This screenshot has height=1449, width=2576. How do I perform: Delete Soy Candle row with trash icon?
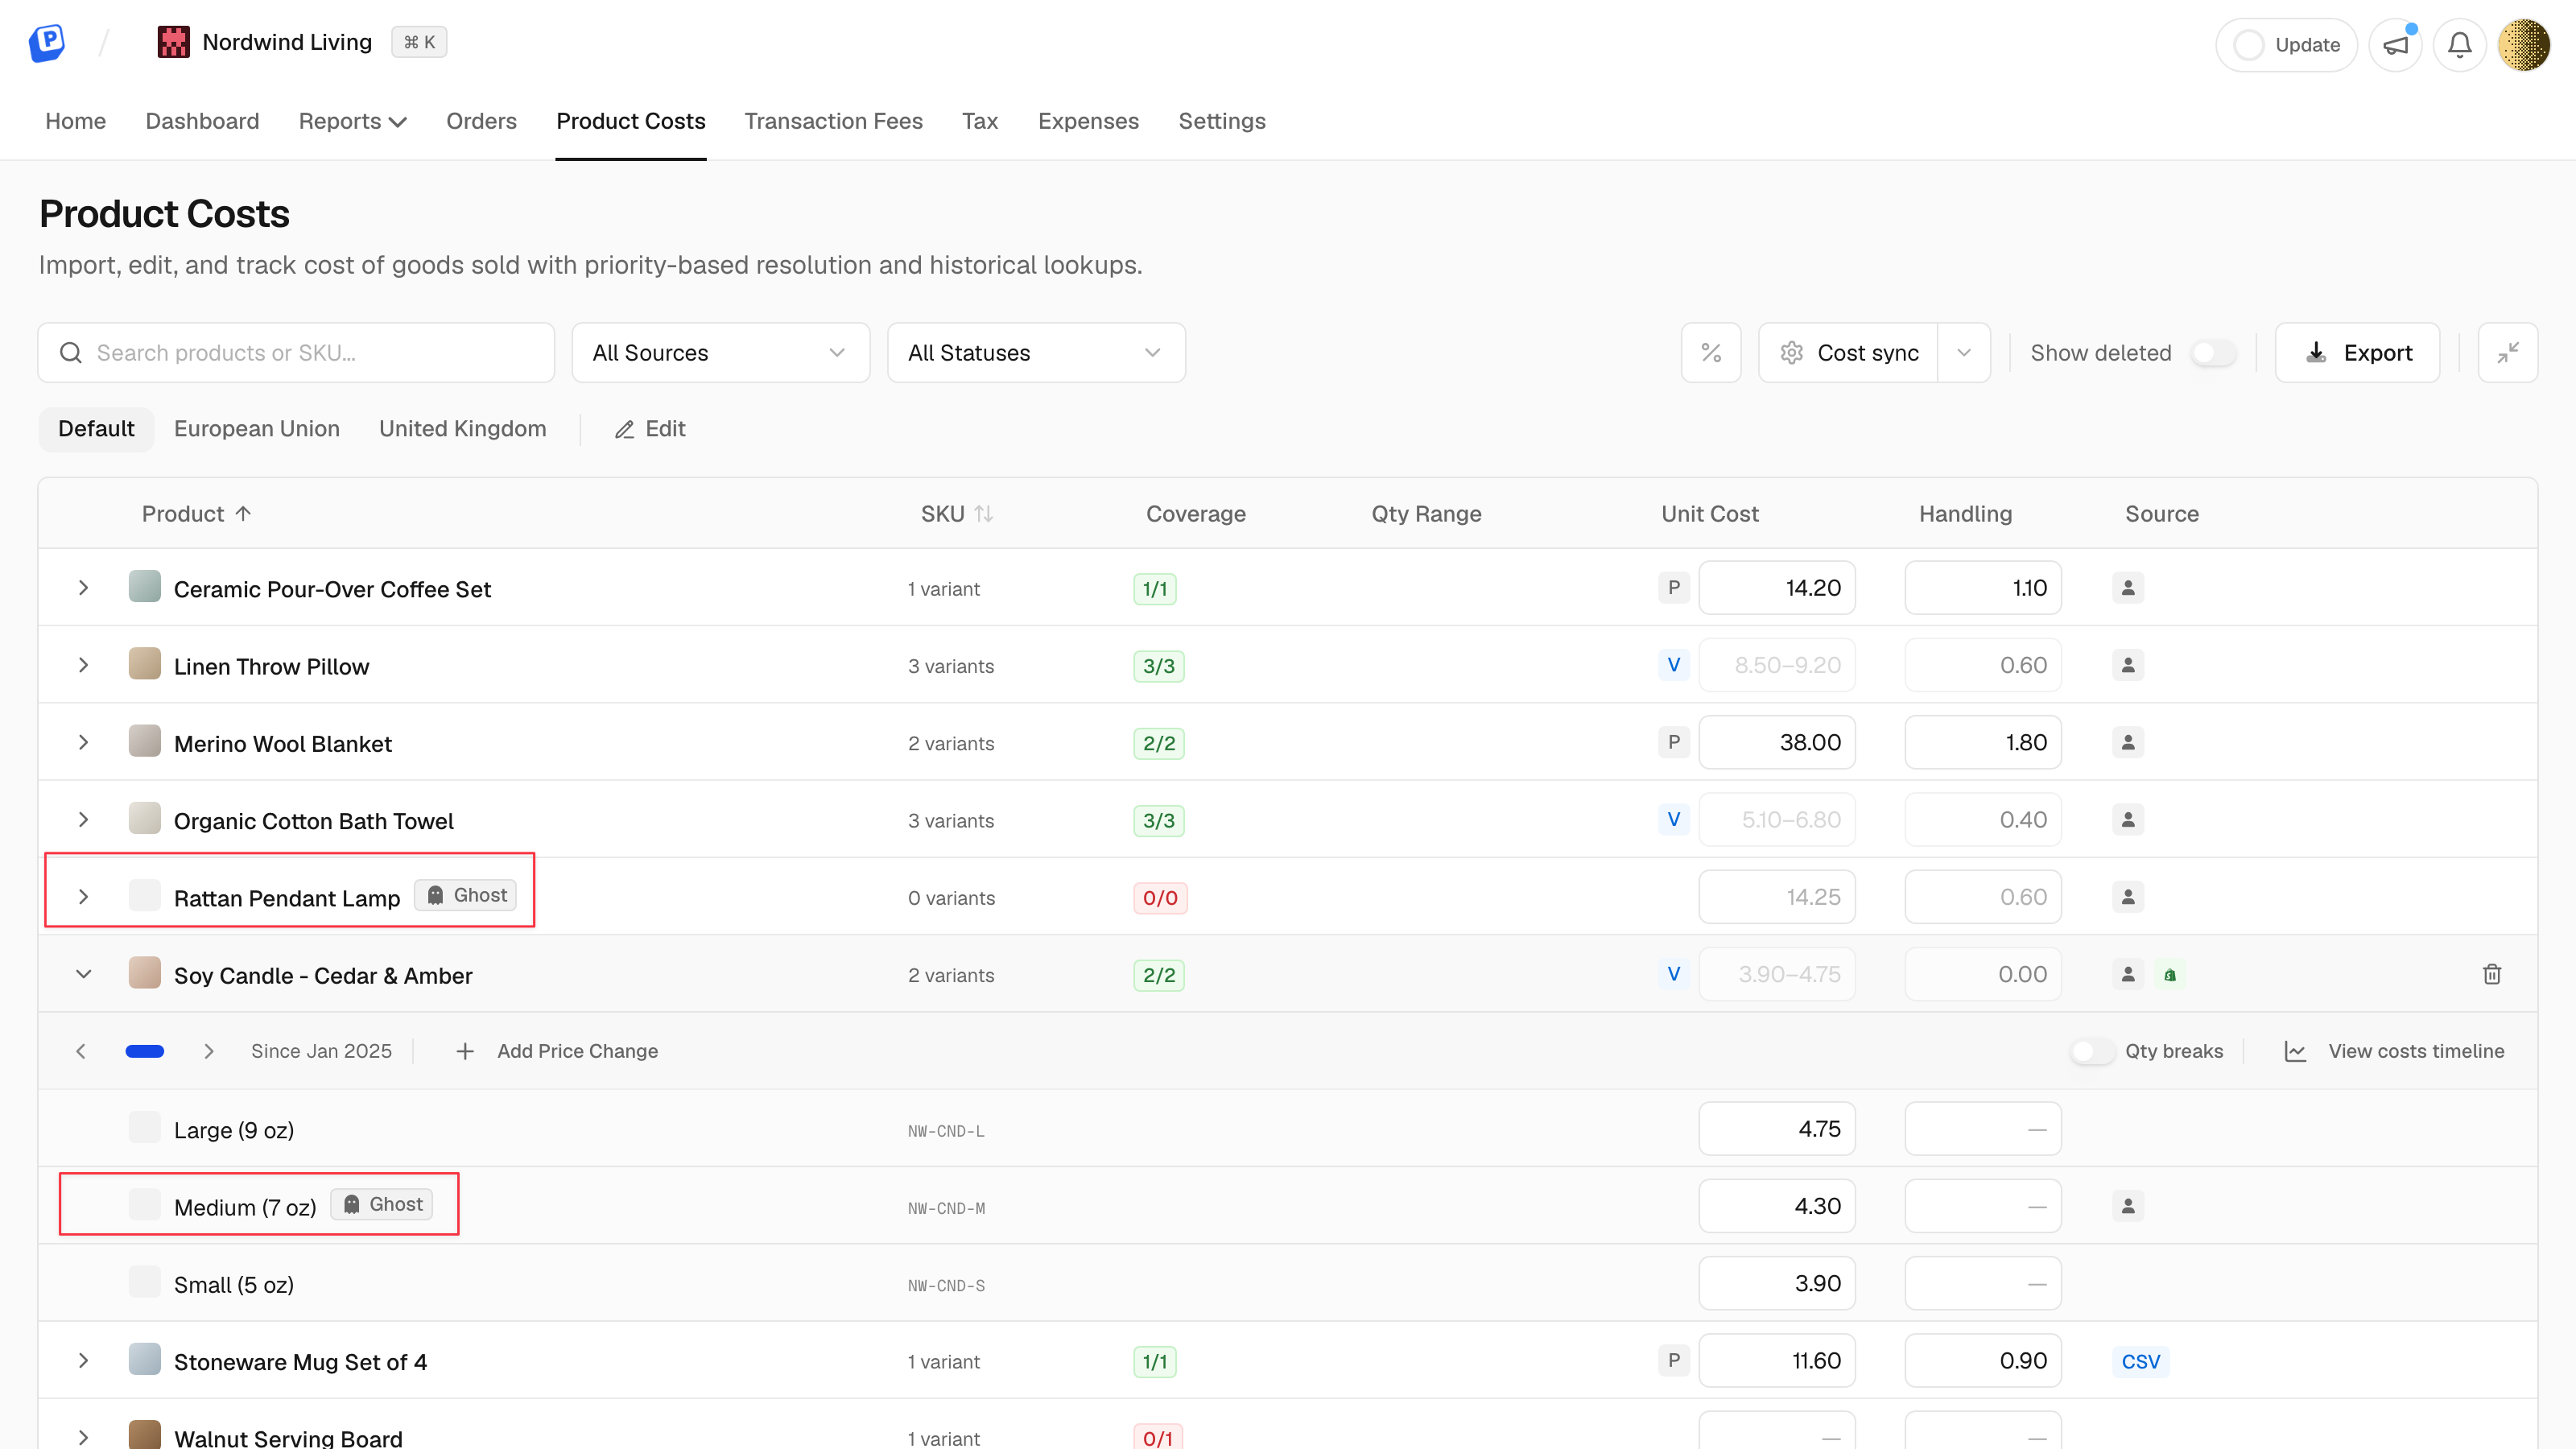tap(2492, 974)
